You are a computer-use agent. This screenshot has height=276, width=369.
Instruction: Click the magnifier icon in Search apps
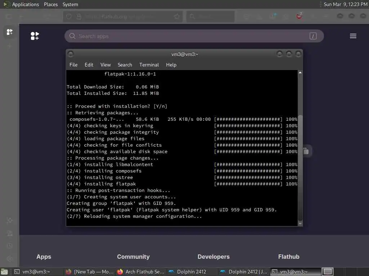click(x=72, y=36)
